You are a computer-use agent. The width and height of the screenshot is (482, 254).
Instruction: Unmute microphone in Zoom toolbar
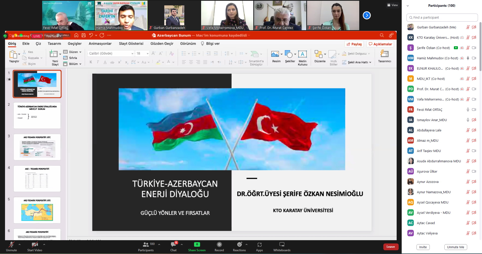11,246
